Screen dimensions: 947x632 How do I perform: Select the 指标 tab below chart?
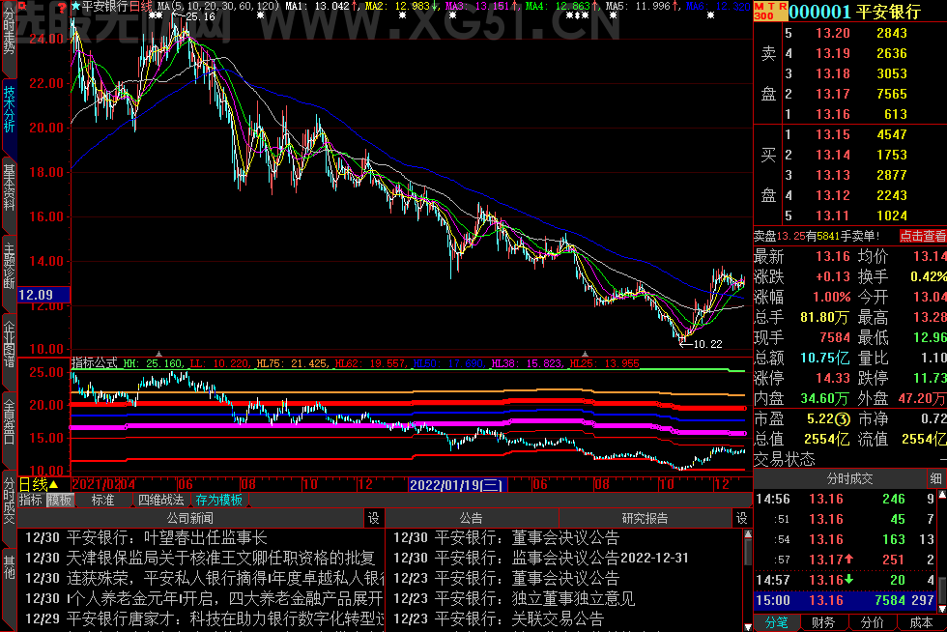tap(31, 500)
